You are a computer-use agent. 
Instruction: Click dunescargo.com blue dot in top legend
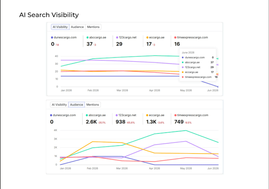[x=52, y=38]
